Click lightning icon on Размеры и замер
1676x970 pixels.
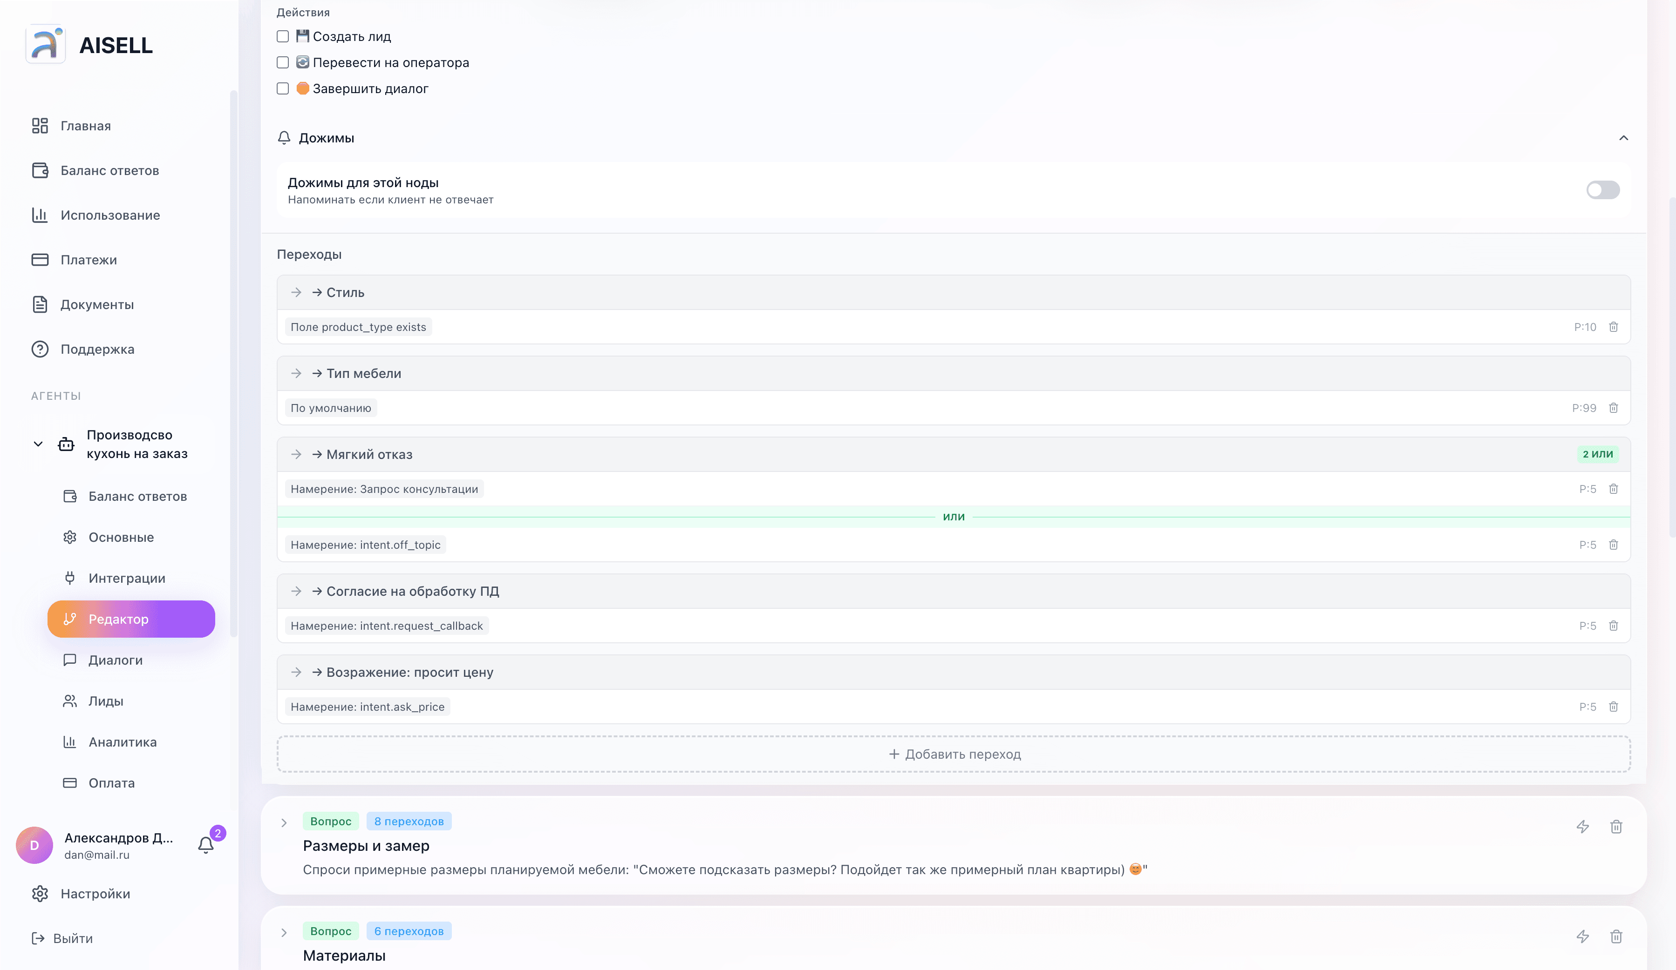pyautogui.click(x=1582, y=827)
